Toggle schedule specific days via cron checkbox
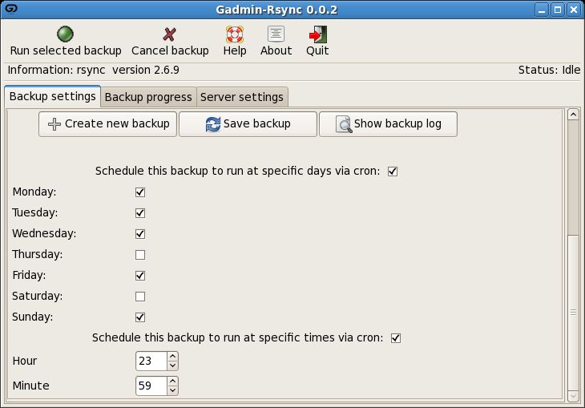The height and width of the screenshot is (408, 585). tap(393, 172)
